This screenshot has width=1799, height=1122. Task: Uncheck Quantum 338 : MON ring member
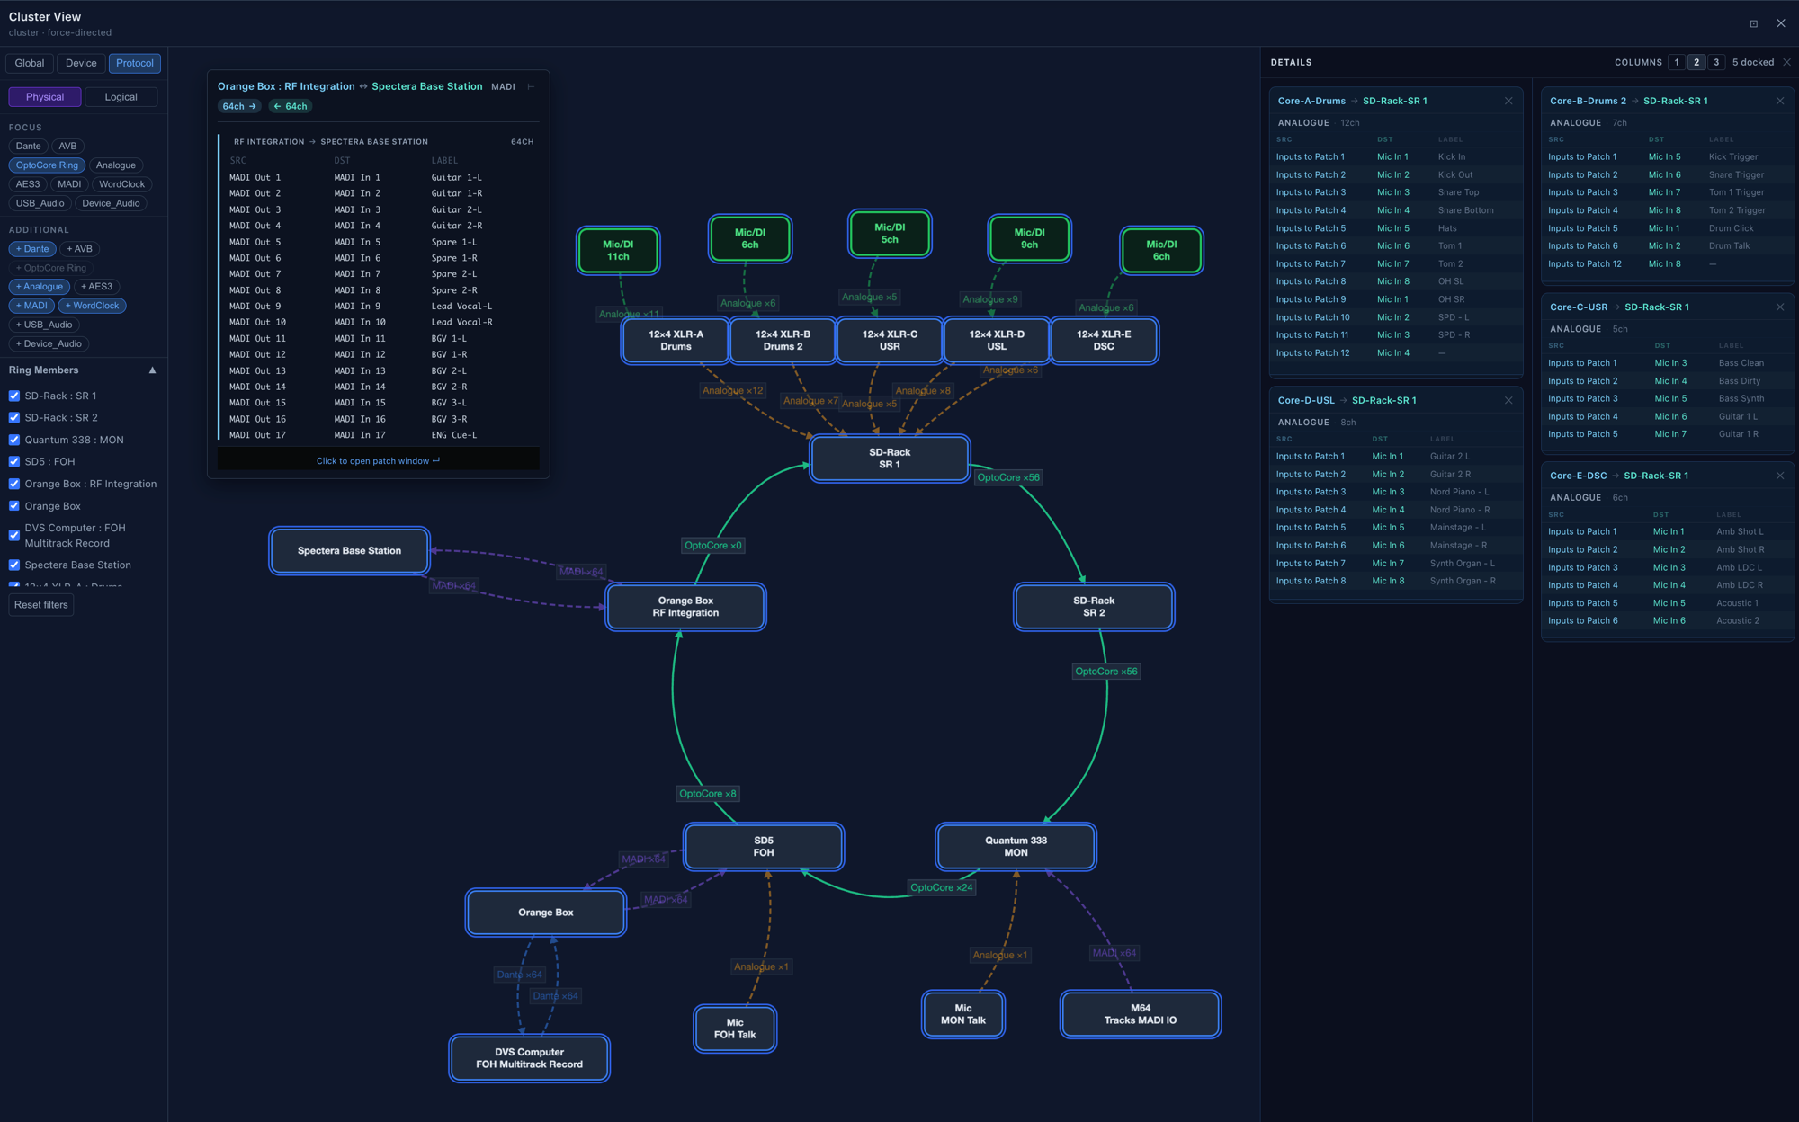[14, 440]
